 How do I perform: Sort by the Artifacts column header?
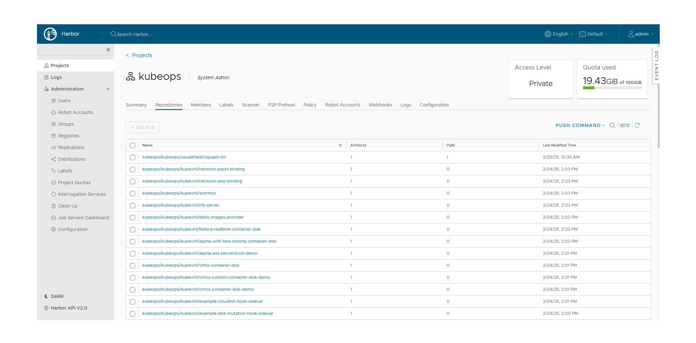pos(358,145)
